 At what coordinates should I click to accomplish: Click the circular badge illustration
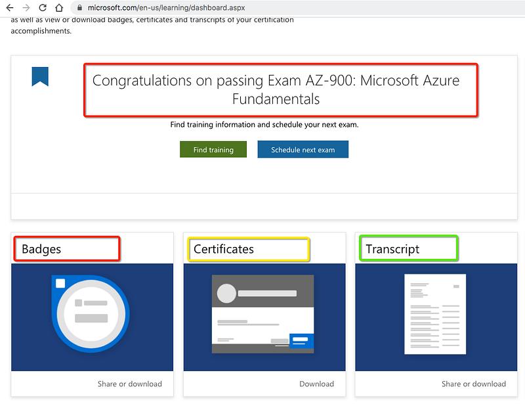pos(91,314)
